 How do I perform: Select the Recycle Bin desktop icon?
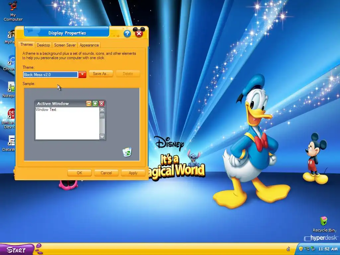tap(323, 224)
